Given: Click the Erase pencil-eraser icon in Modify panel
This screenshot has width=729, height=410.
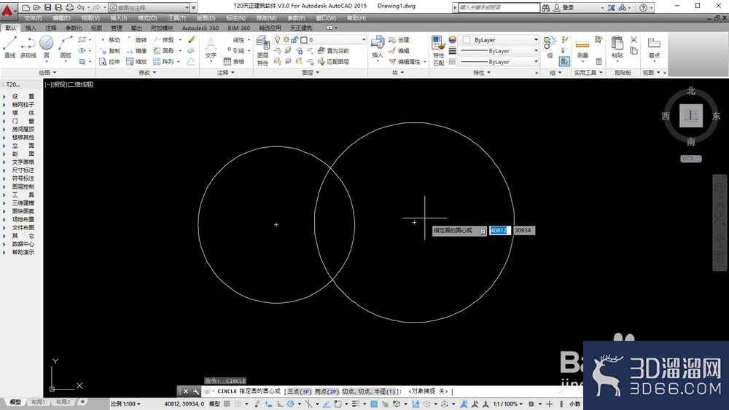Looking at the screenshot, I should (191, 40).
